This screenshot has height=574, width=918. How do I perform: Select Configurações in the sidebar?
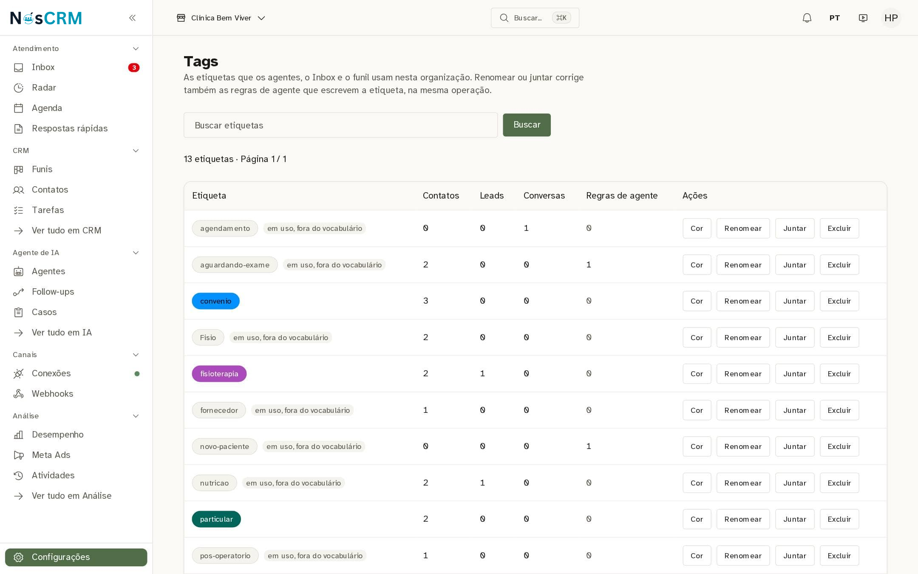(76, 557)
